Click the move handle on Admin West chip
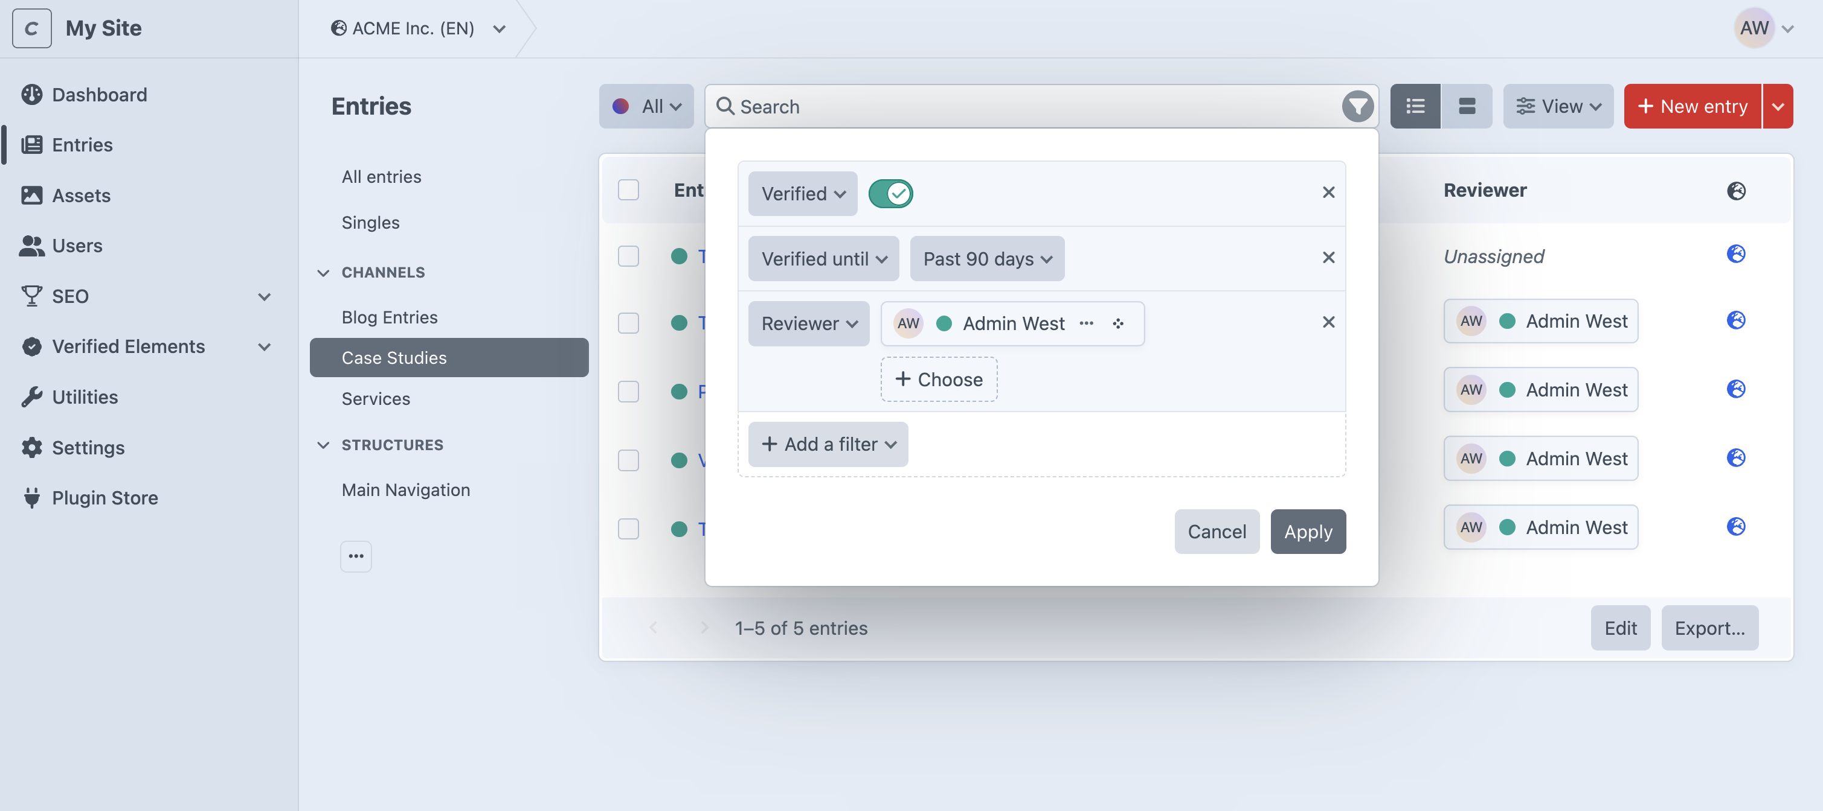The image size is (1823, 811). pos(1118,323)
